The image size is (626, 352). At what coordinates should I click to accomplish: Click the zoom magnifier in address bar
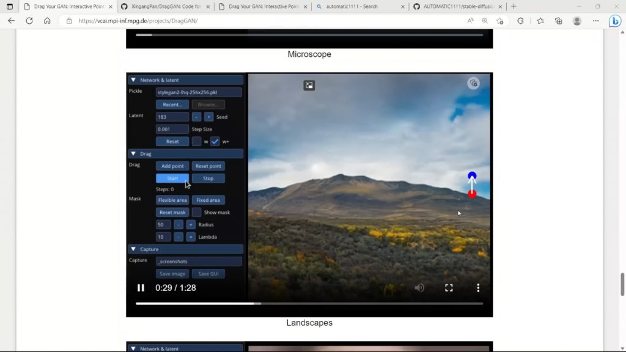pos(485,21)
